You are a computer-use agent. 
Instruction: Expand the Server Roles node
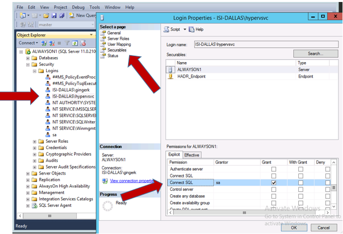coord(35,142)
